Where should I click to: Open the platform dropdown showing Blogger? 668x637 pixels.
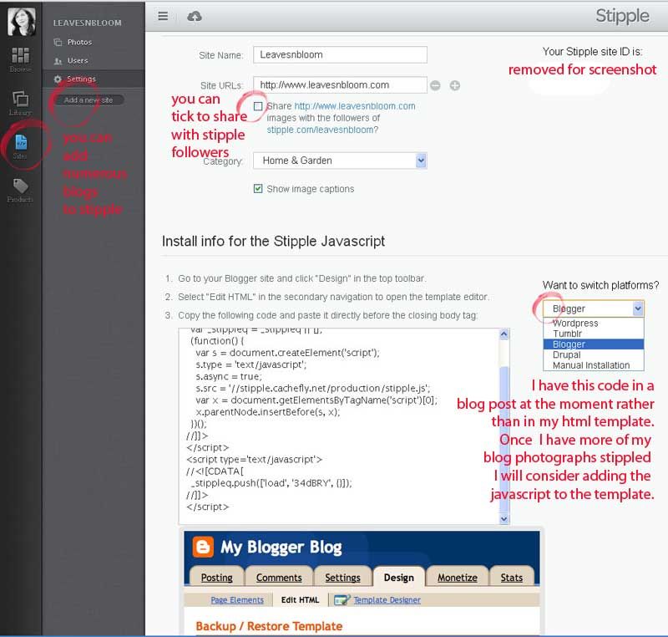click(x=594, y=308)
